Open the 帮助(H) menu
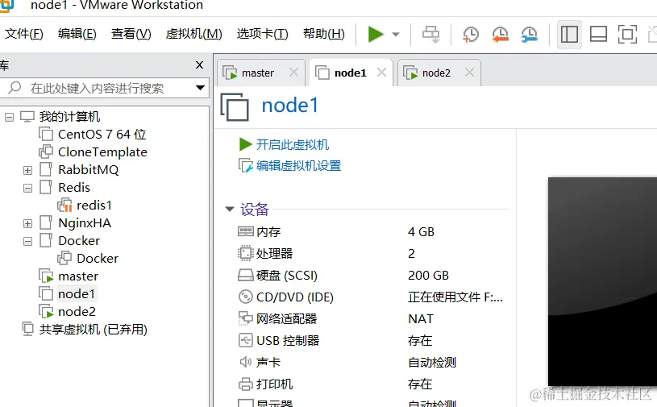 pos(324,34)
